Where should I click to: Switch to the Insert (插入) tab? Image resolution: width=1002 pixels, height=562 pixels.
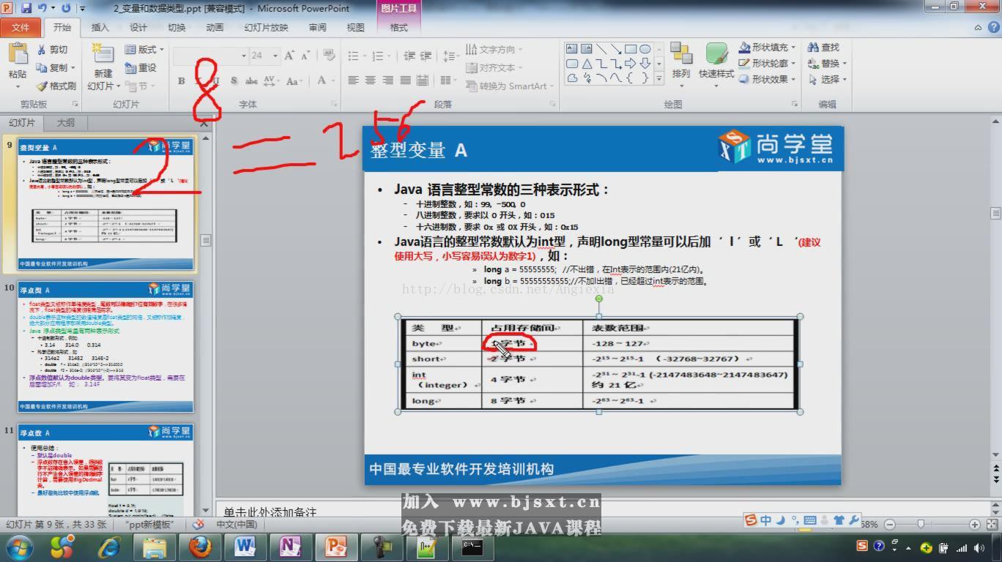(x=100, y=28)
